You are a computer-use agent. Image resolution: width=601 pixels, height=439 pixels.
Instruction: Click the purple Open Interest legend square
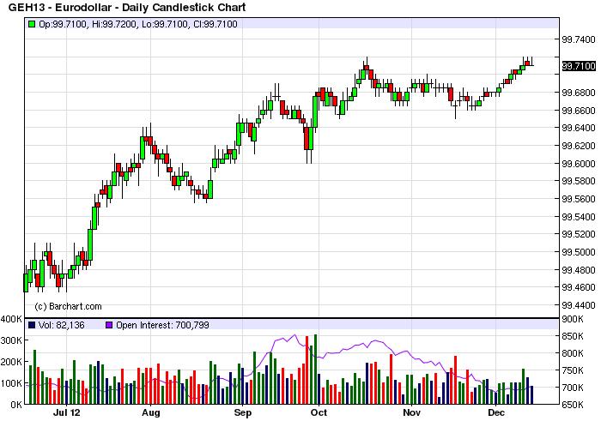[109, 325]
